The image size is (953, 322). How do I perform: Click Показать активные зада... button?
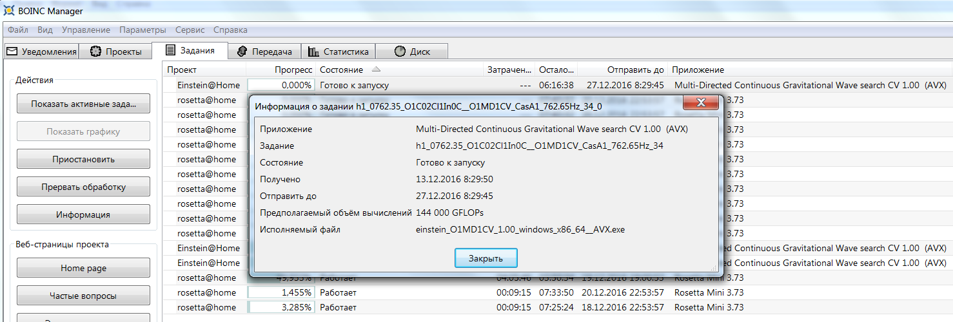(83, 104)
